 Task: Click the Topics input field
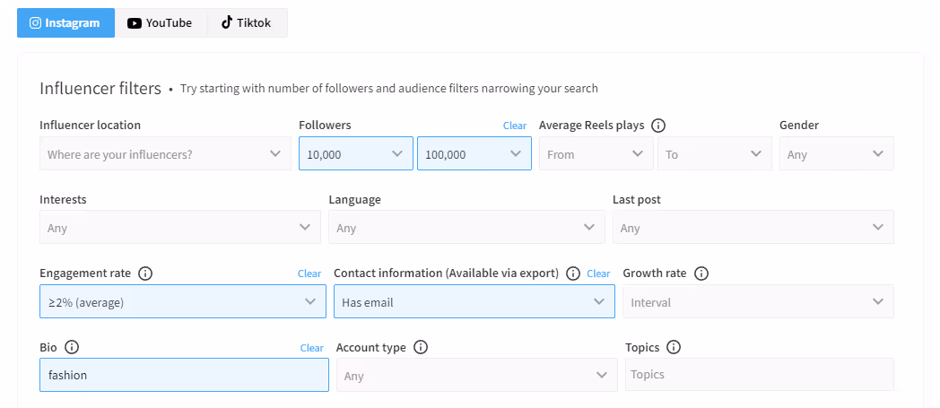pos(759,375)
